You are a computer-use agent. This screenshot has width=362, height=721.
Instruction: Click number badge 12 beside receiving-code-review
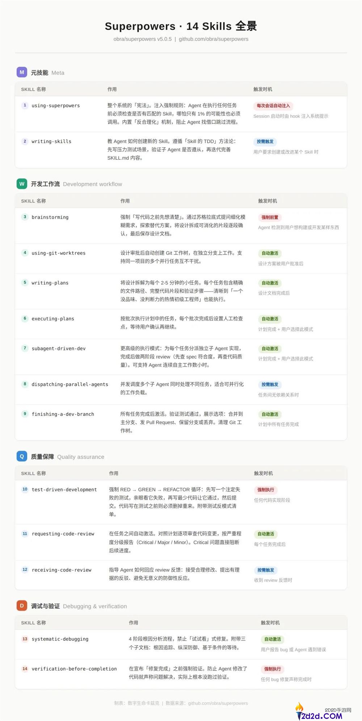tap(25, 570)
